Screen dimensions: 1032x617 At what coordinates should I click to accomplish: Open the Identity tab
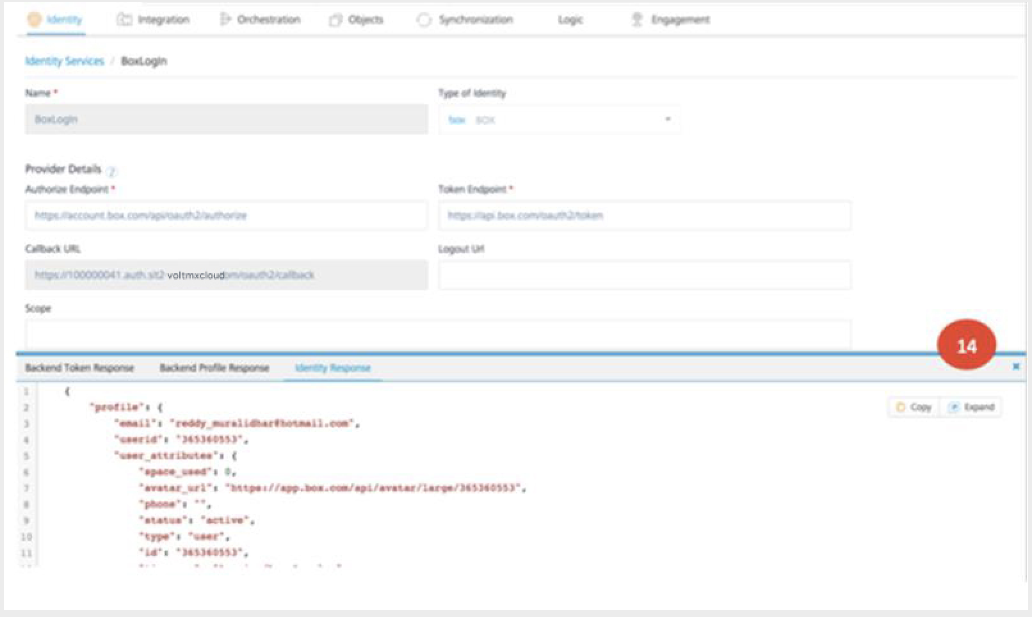point(55,19)
